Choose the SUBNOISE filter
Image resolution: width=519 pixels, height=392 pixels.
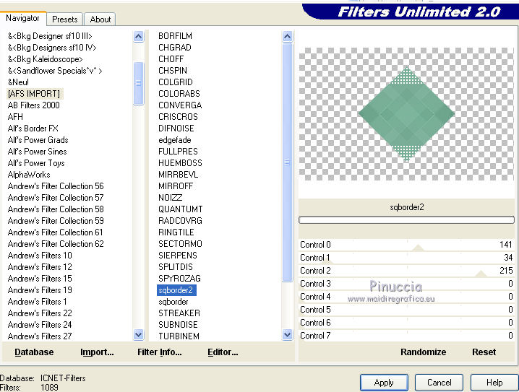pos(178,325)
